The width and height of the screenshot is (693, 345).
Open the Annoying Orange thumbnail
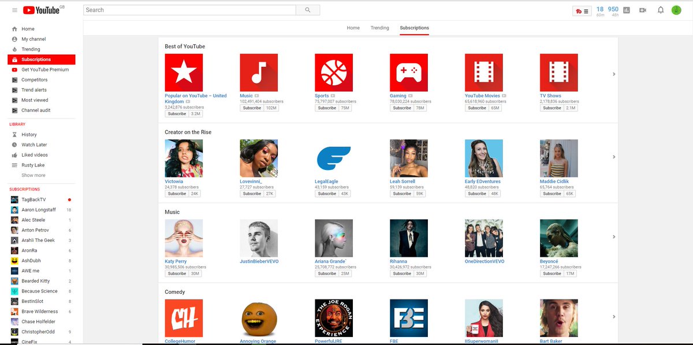point(259,318)
